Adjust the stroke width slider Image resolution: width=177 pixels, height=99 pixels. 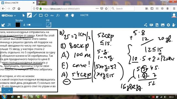coord(34,25)
